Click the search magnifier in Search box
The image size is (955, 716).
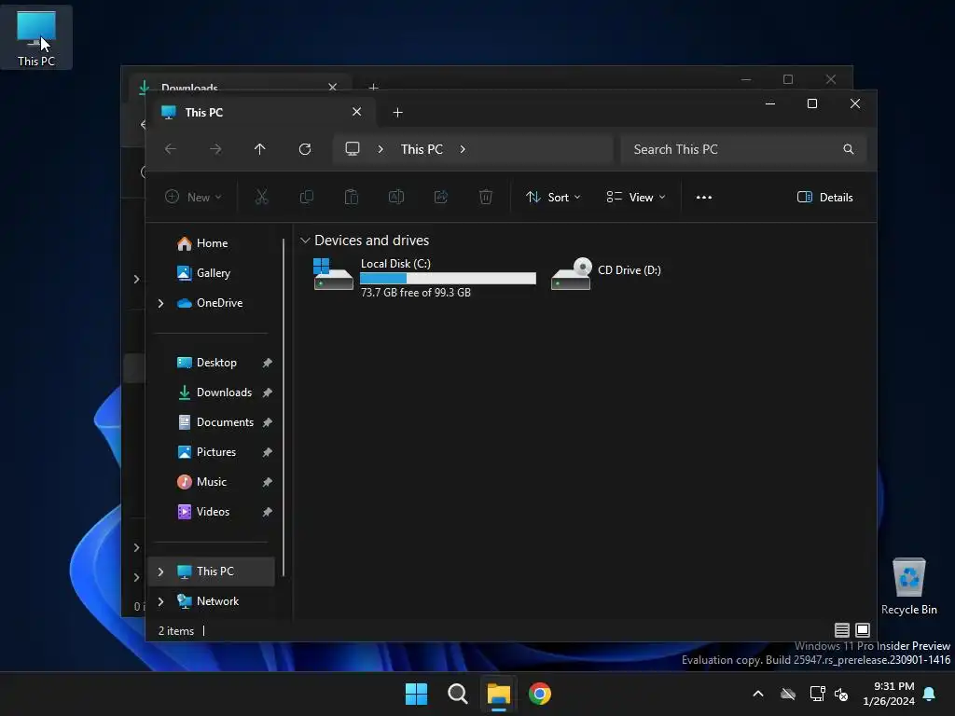click(x=849, y=149)
